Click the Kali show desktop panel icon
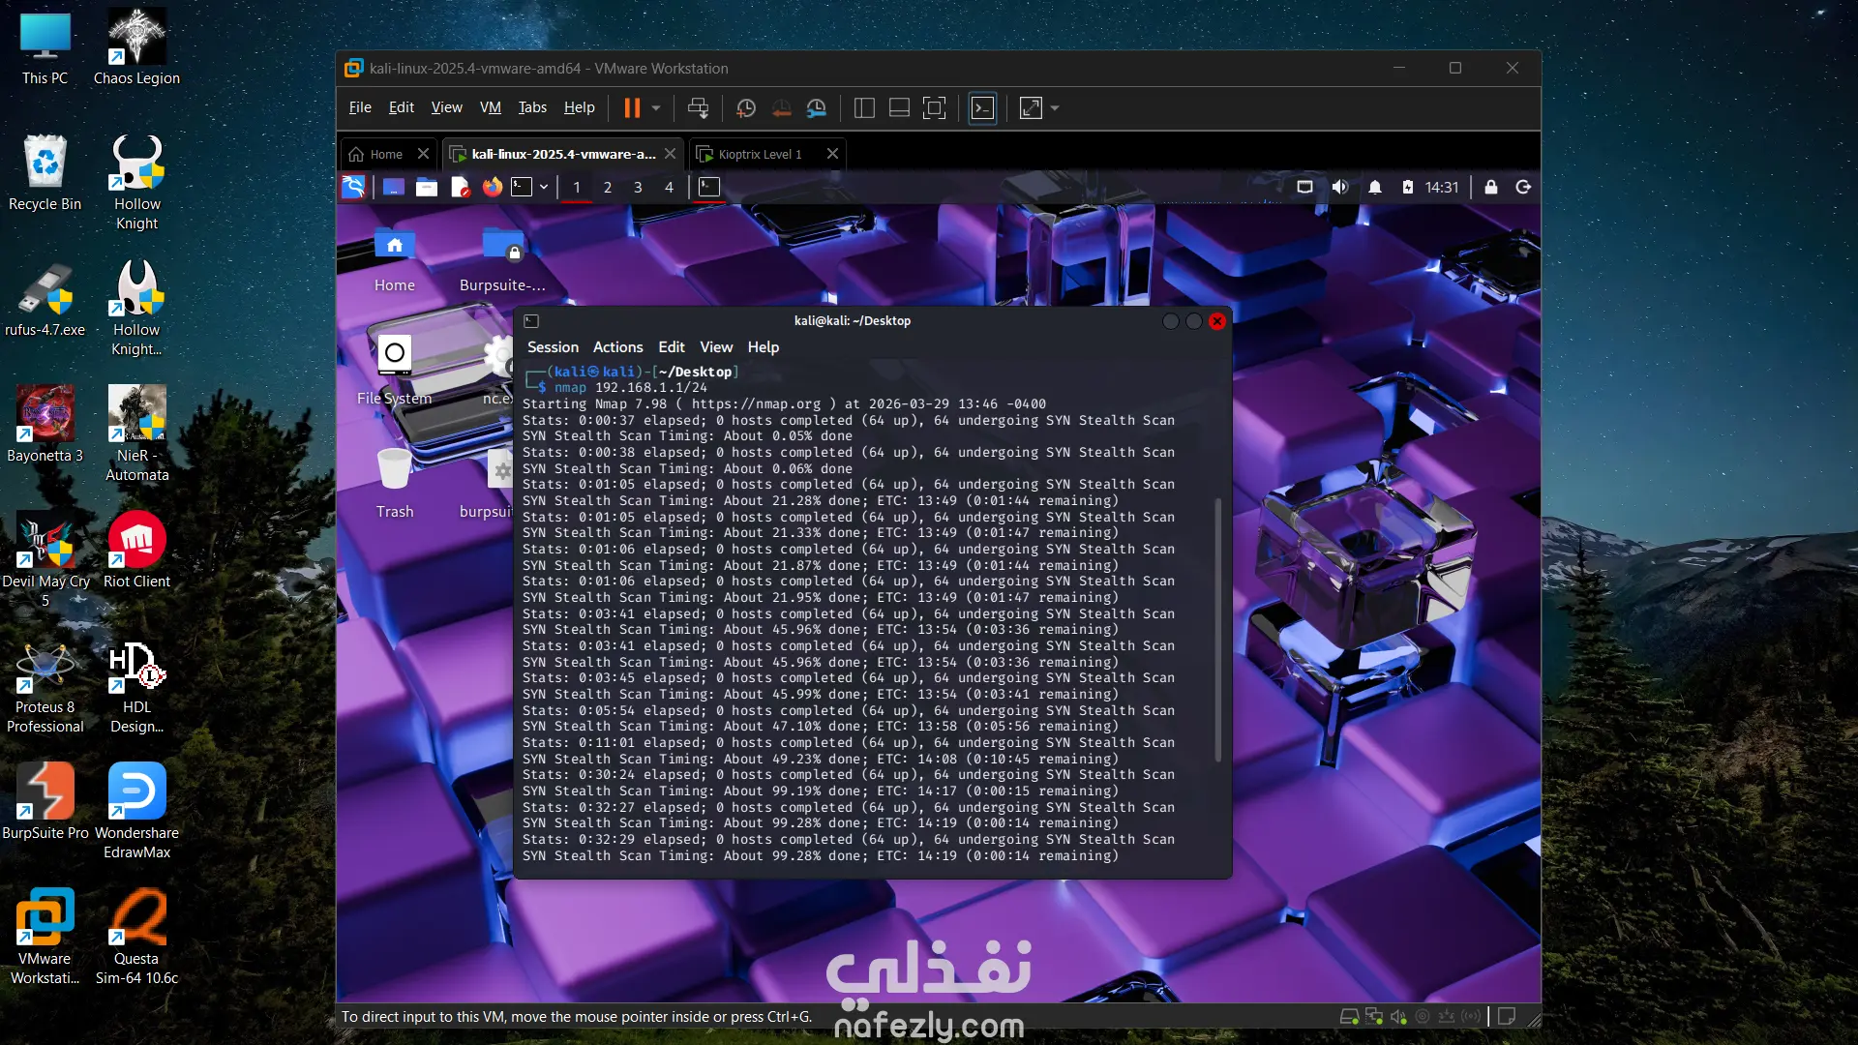Image resolution: width=1858 pixels, height=1045 pixels. click(393, 187)
